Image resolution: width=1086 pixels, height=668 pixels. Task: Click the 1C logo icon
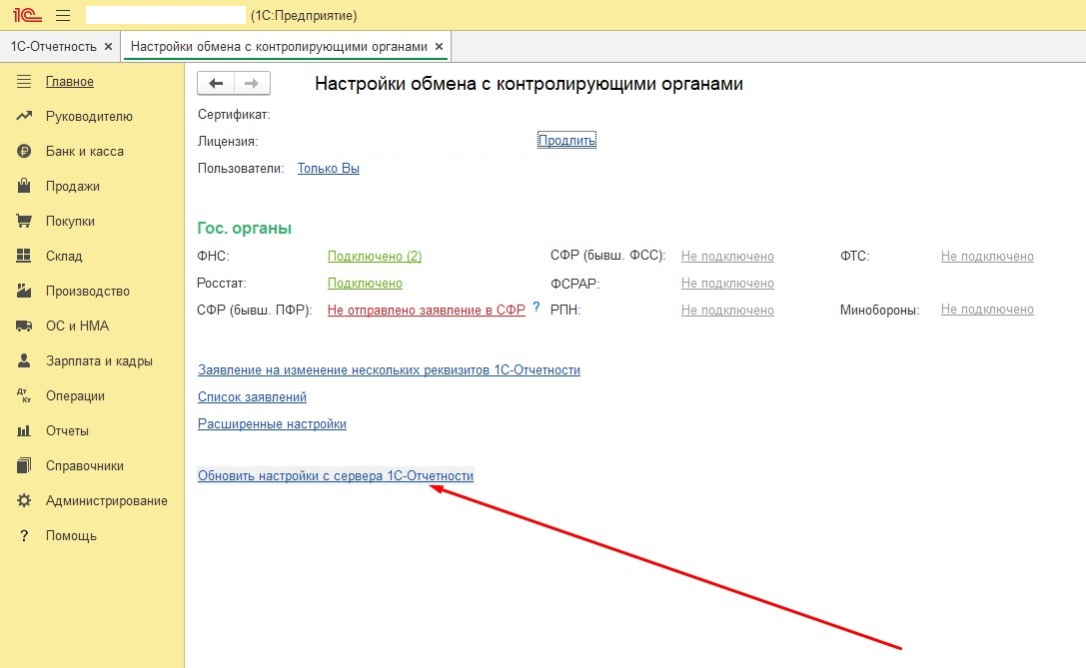[x=27, y=15]
